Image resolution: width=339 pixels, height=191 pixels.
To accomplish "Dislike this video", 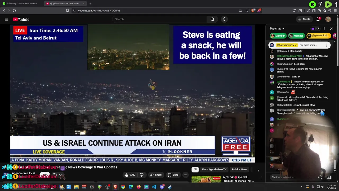I will (142, 175).
